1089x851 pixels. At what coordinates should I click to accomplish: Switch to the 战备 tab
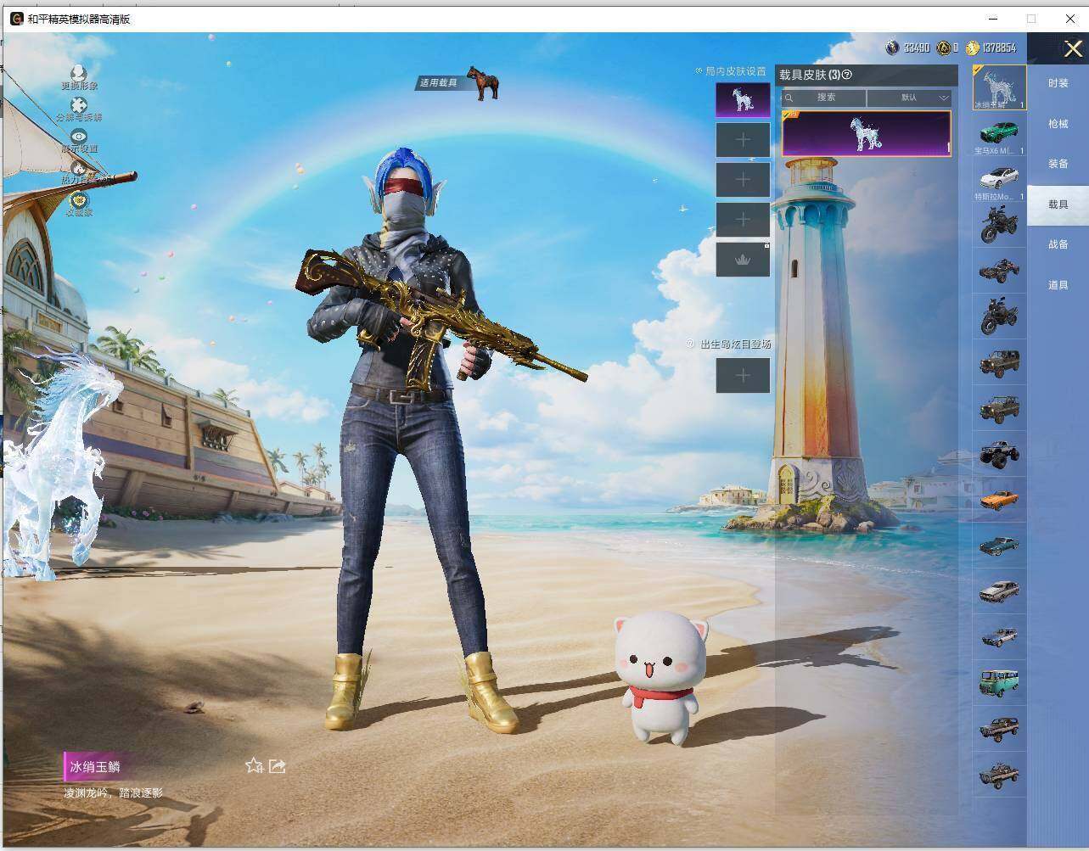click(x=1058, y=244)
